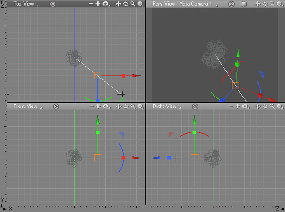This screenshot has height=212, width=285.
Task: Click the orange manipulator center box in Right View
Action: coord(195,158)
